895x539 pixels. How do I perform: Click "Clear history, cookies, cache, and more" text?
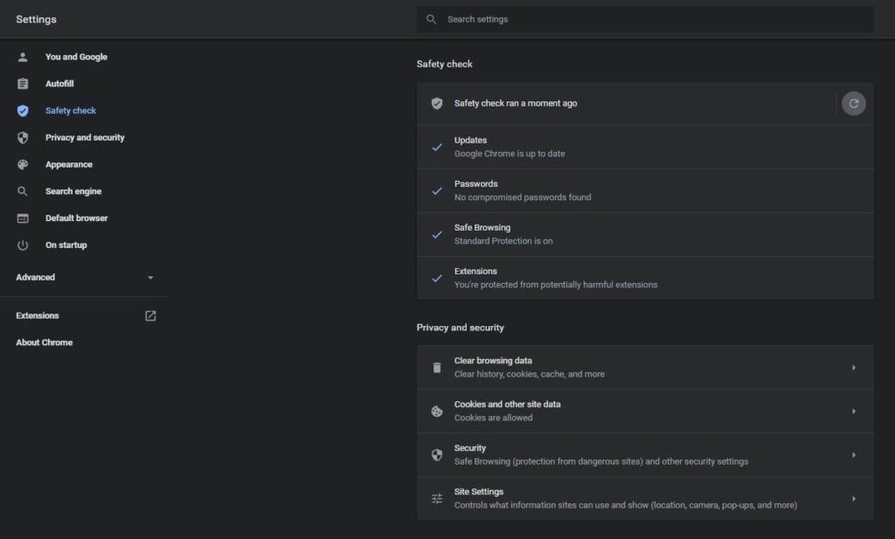pos(529,374)
